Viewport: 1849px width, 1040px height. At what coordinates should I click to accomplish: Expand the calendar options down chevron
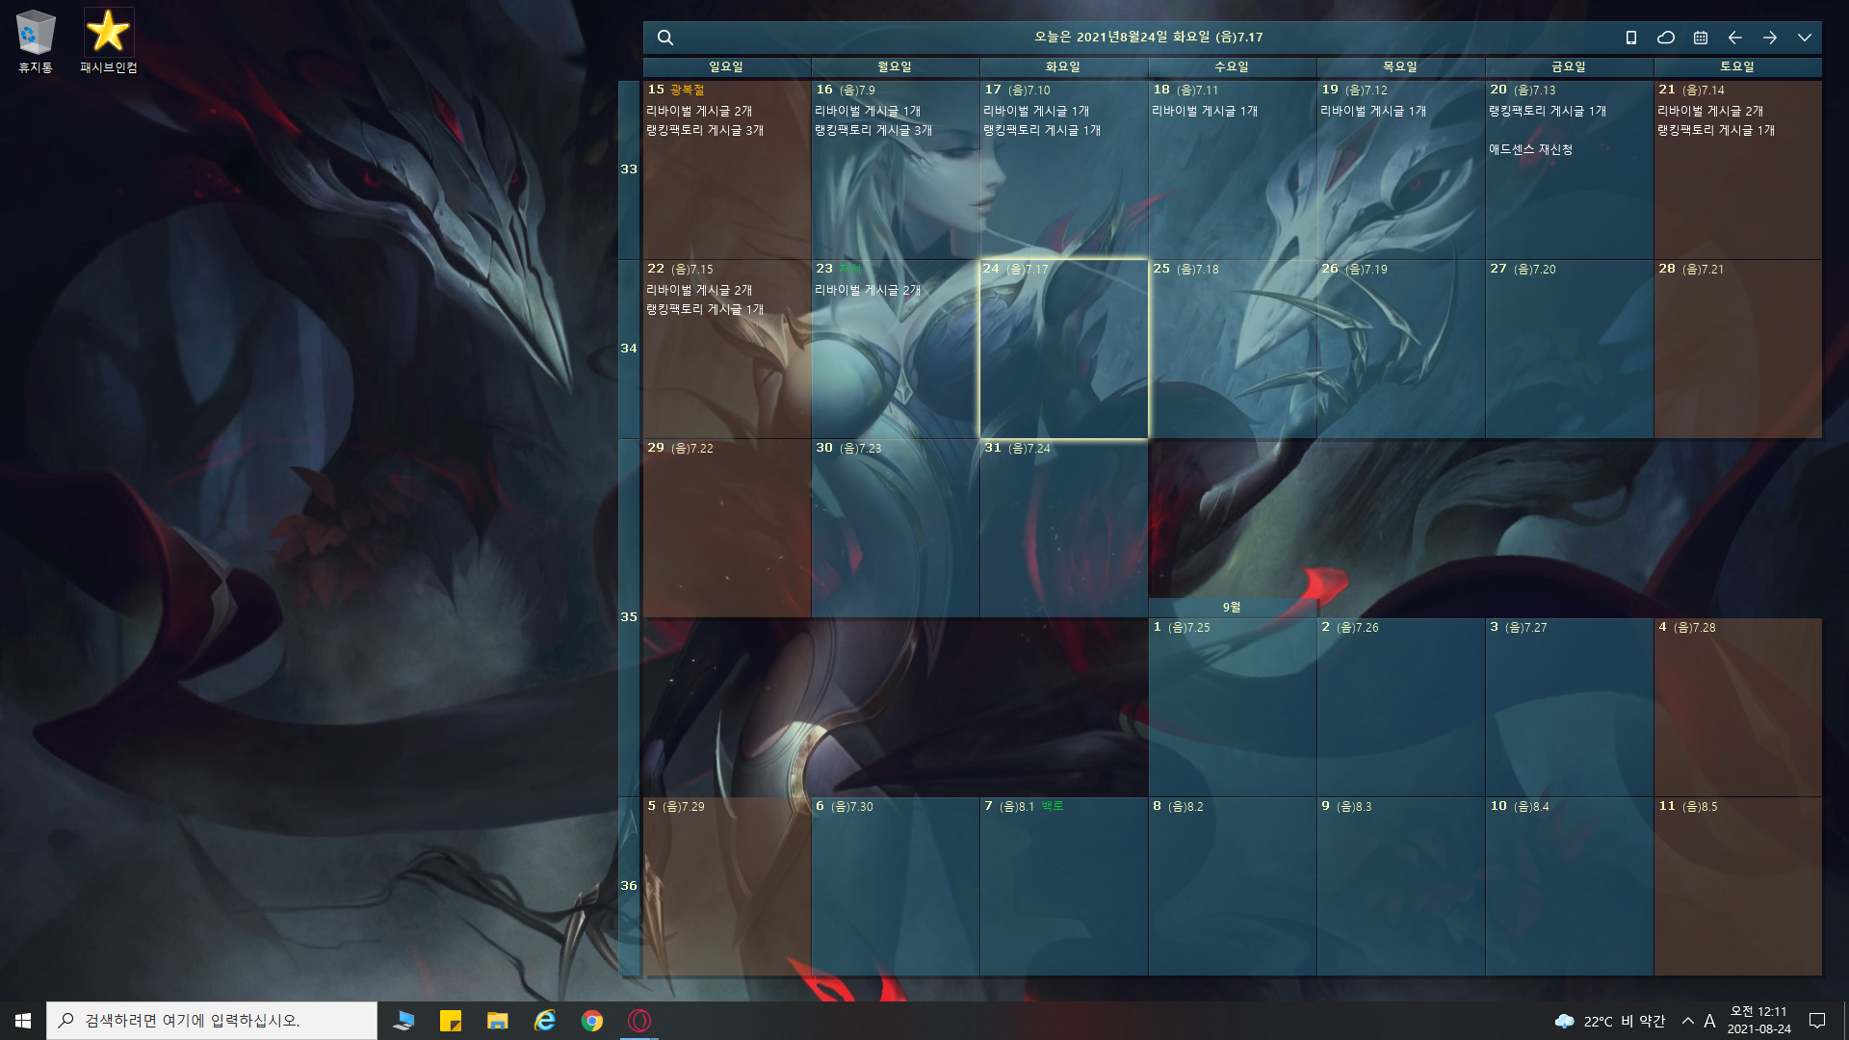coord(1804,38)
